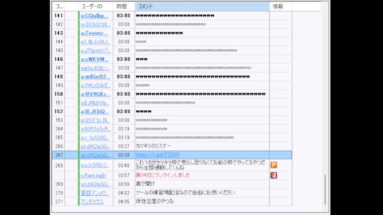Select the comment 裏で聞け
Image resolution: width=383 pixels, height=215 pixels.
[x=145, y=184]
